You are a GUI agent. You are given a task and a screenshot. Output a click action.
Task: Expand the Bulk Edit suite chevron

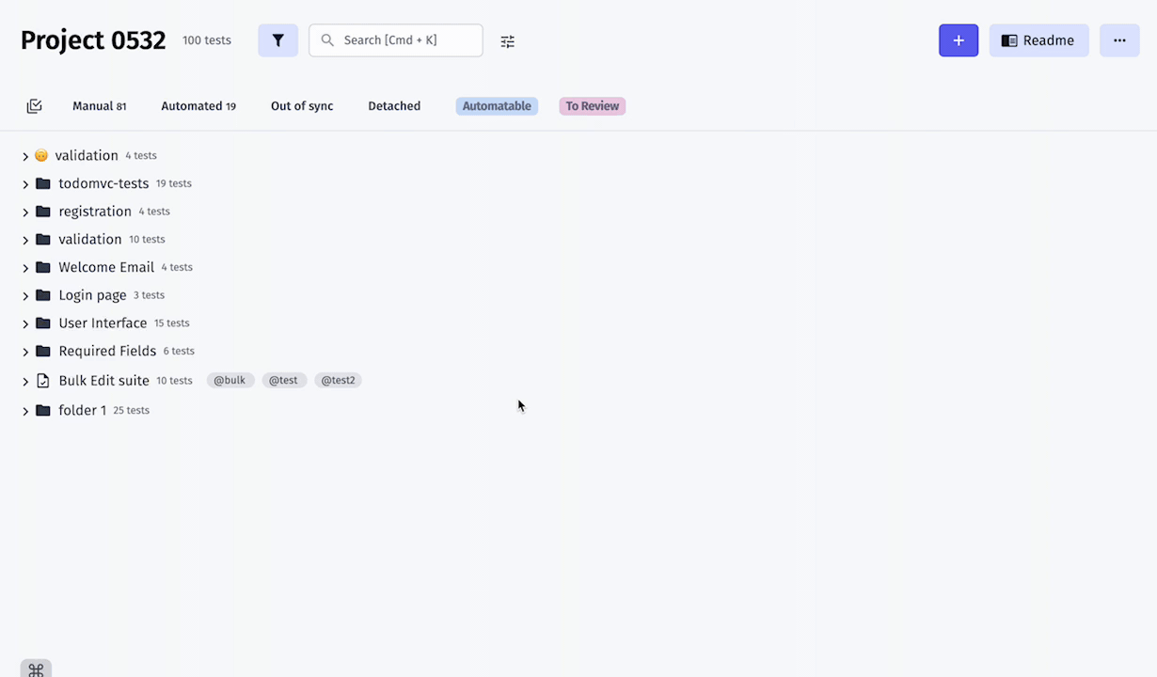pyautogui.click(x=25, y=382)
